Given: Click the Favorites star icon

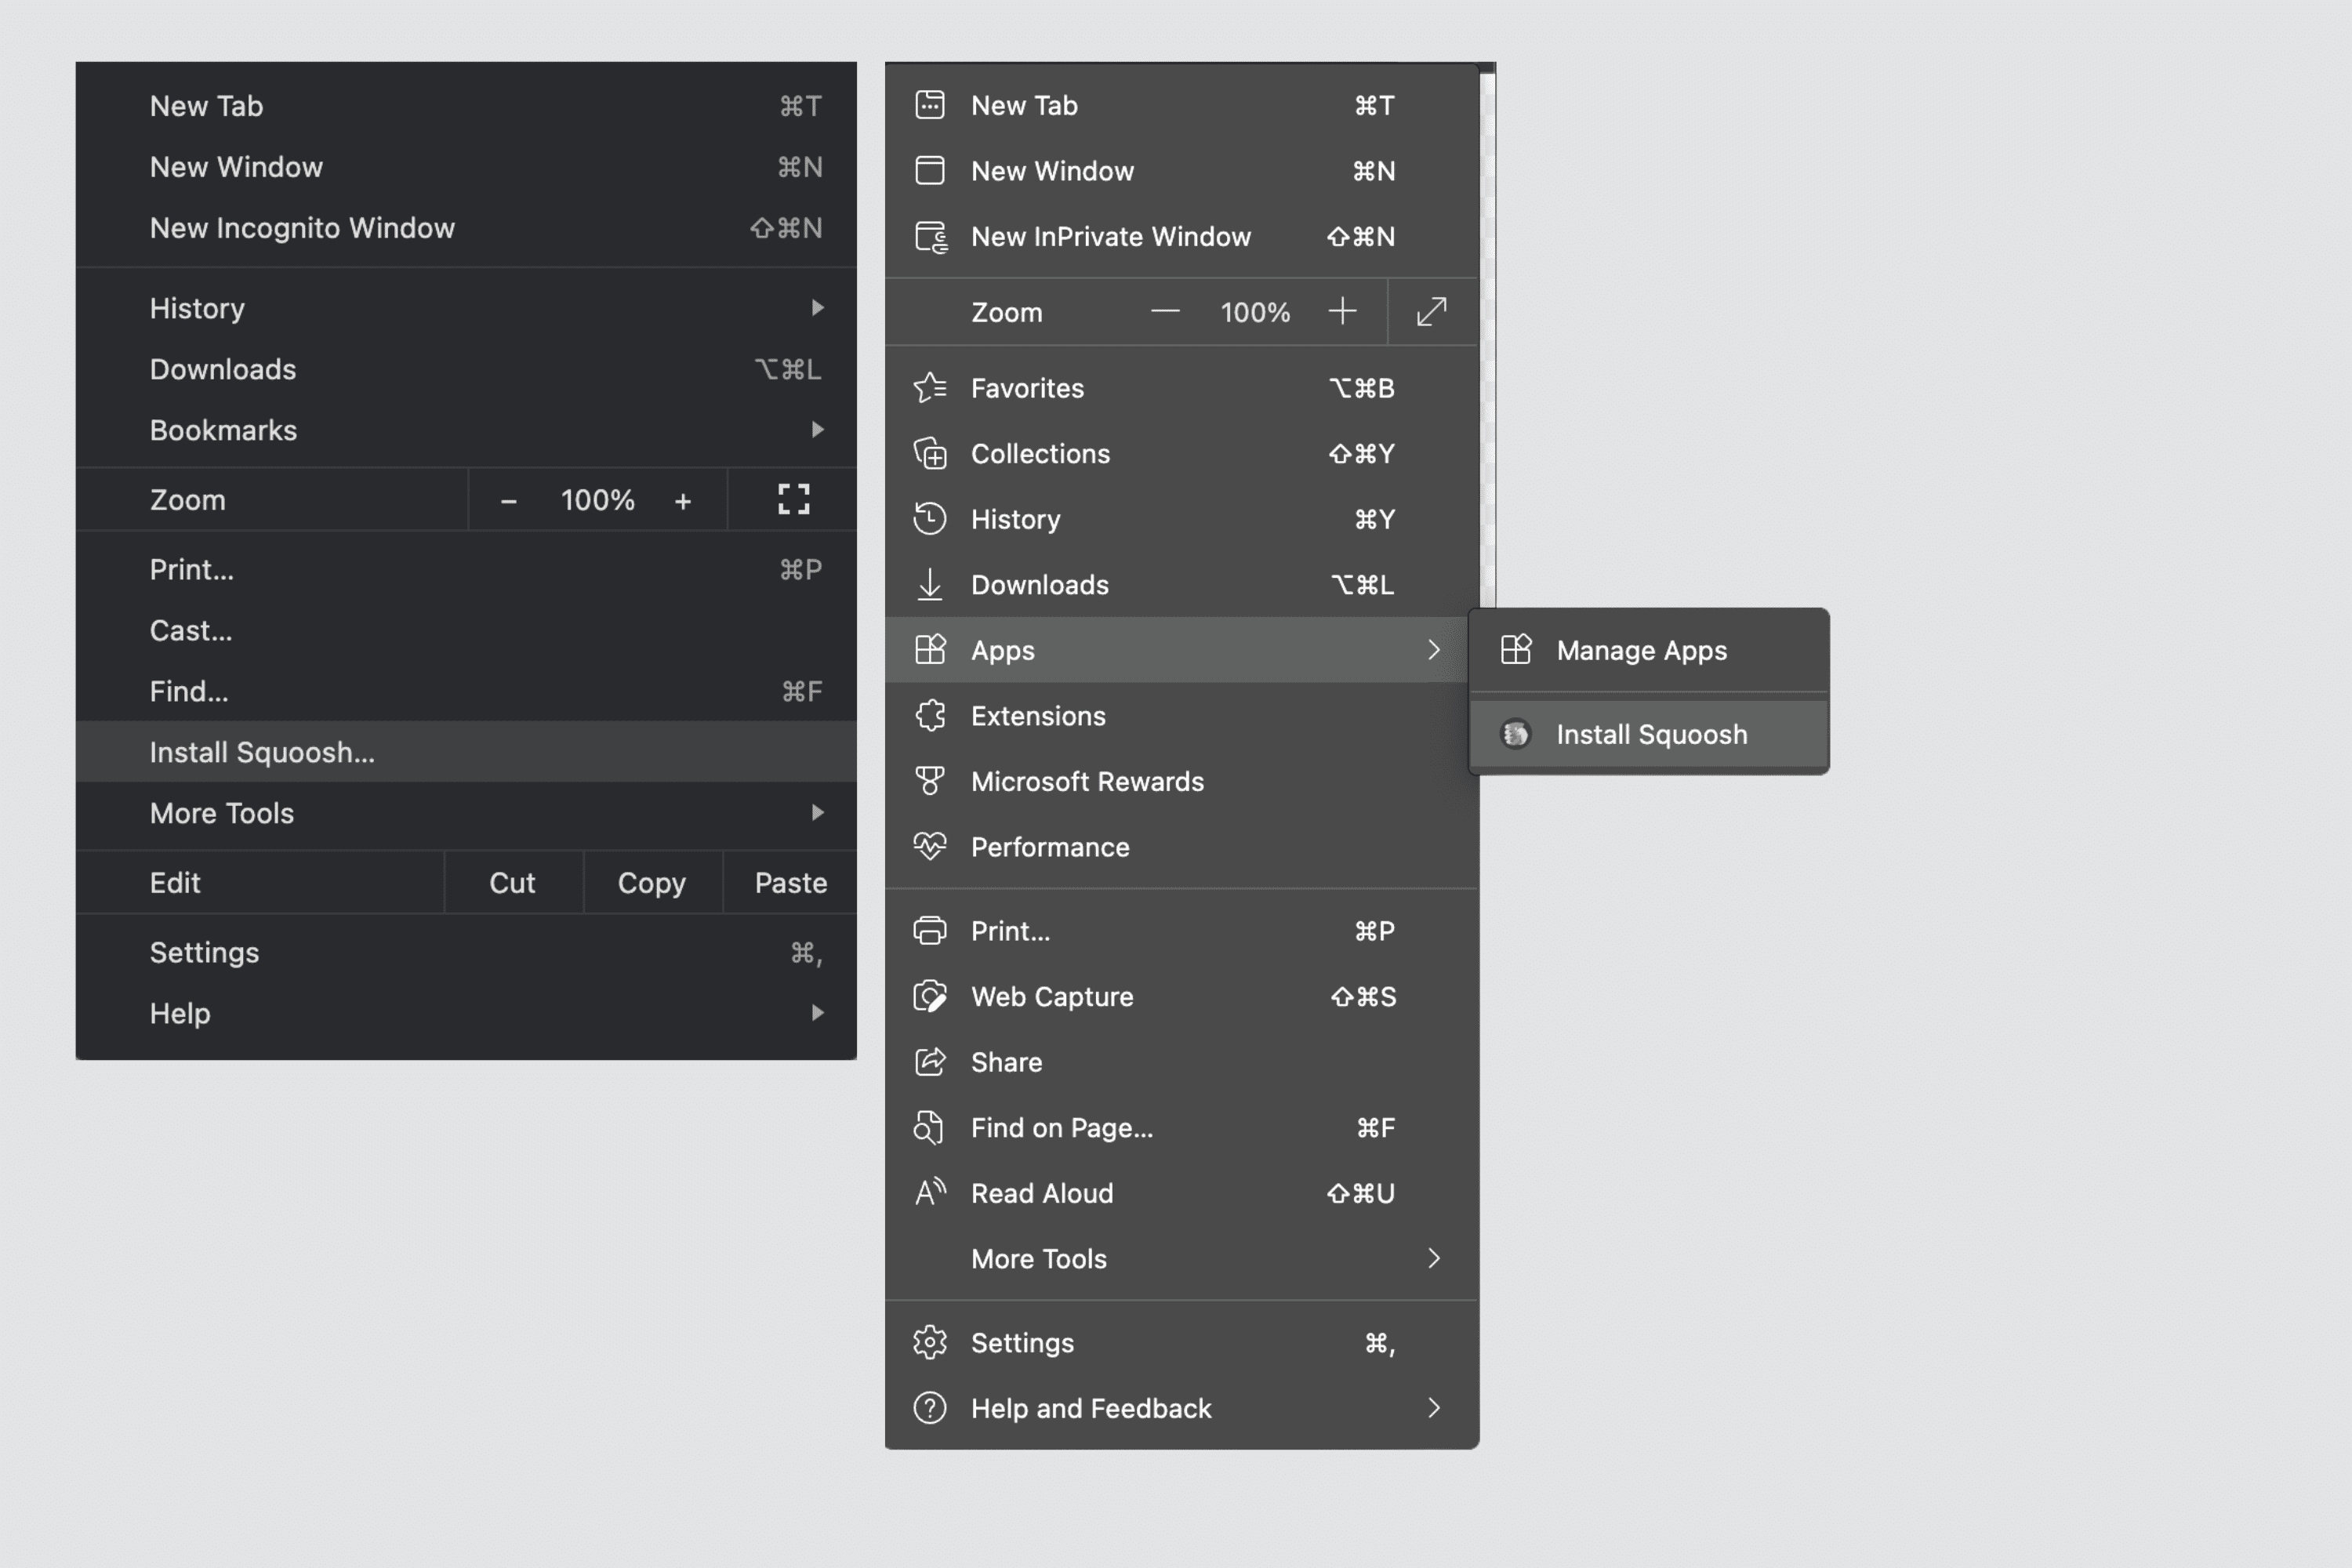Looking at the screenshot, I should tap(929, 387).
